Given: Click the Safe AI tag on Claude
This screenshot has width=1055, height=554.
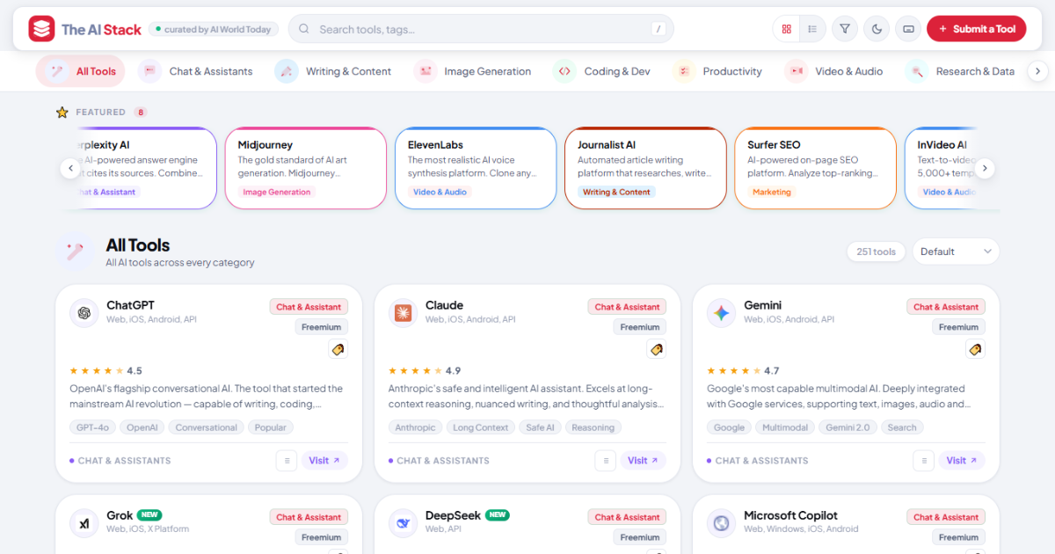Looking at the screenshot, I should point(540,427).
